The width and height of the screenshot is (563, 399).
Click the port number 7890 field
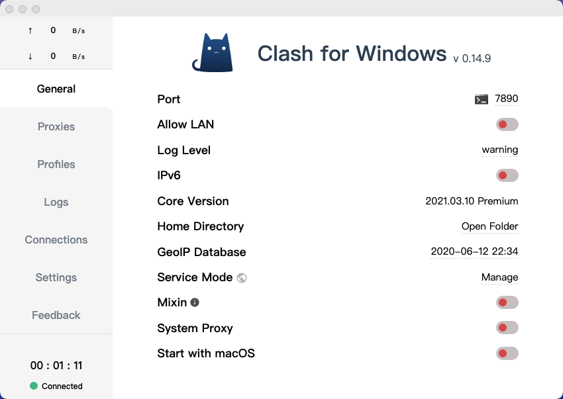point(506,99)
